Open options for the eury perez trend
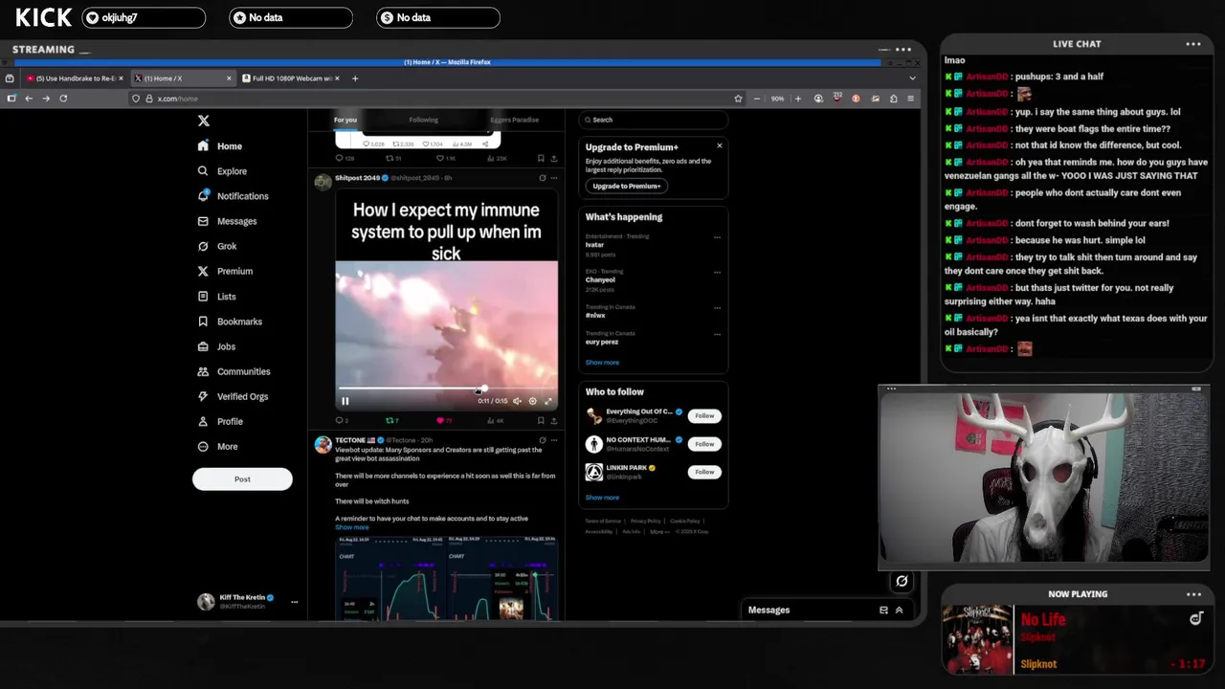The width and height of the screenshot is (1225, 689). point(717,335)
